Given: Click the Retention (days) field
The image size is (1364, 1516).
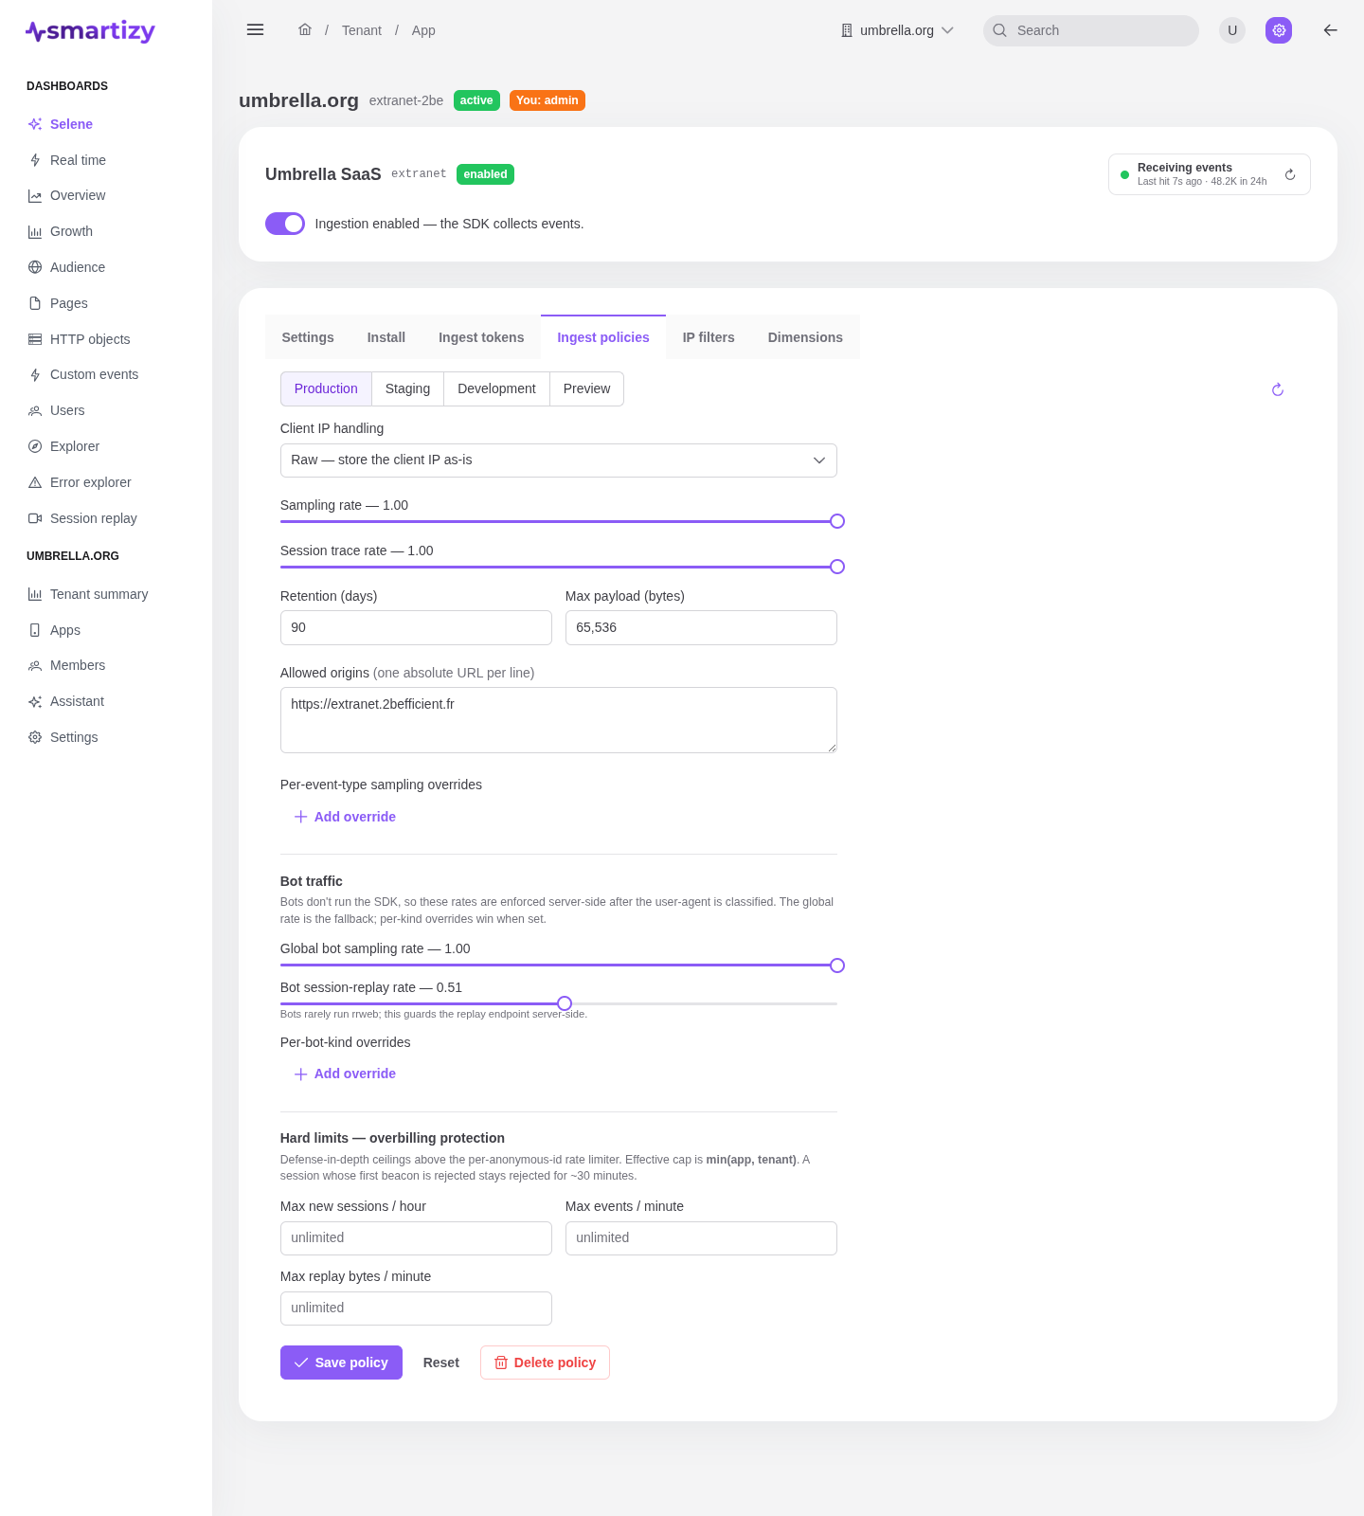Looking at the screenshot, I should pos(416,628).
